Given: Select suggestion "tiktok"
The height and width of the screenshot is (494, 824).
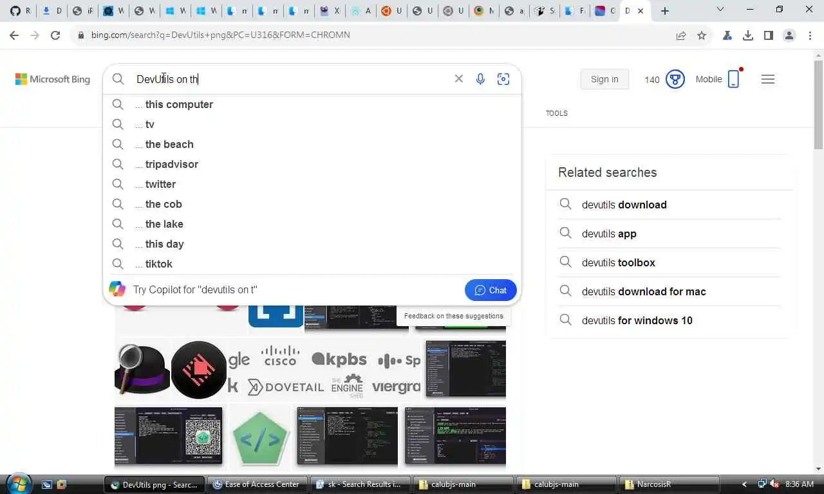Looking at the screenshot, I should pyautogui.click(x=312, y=264).
